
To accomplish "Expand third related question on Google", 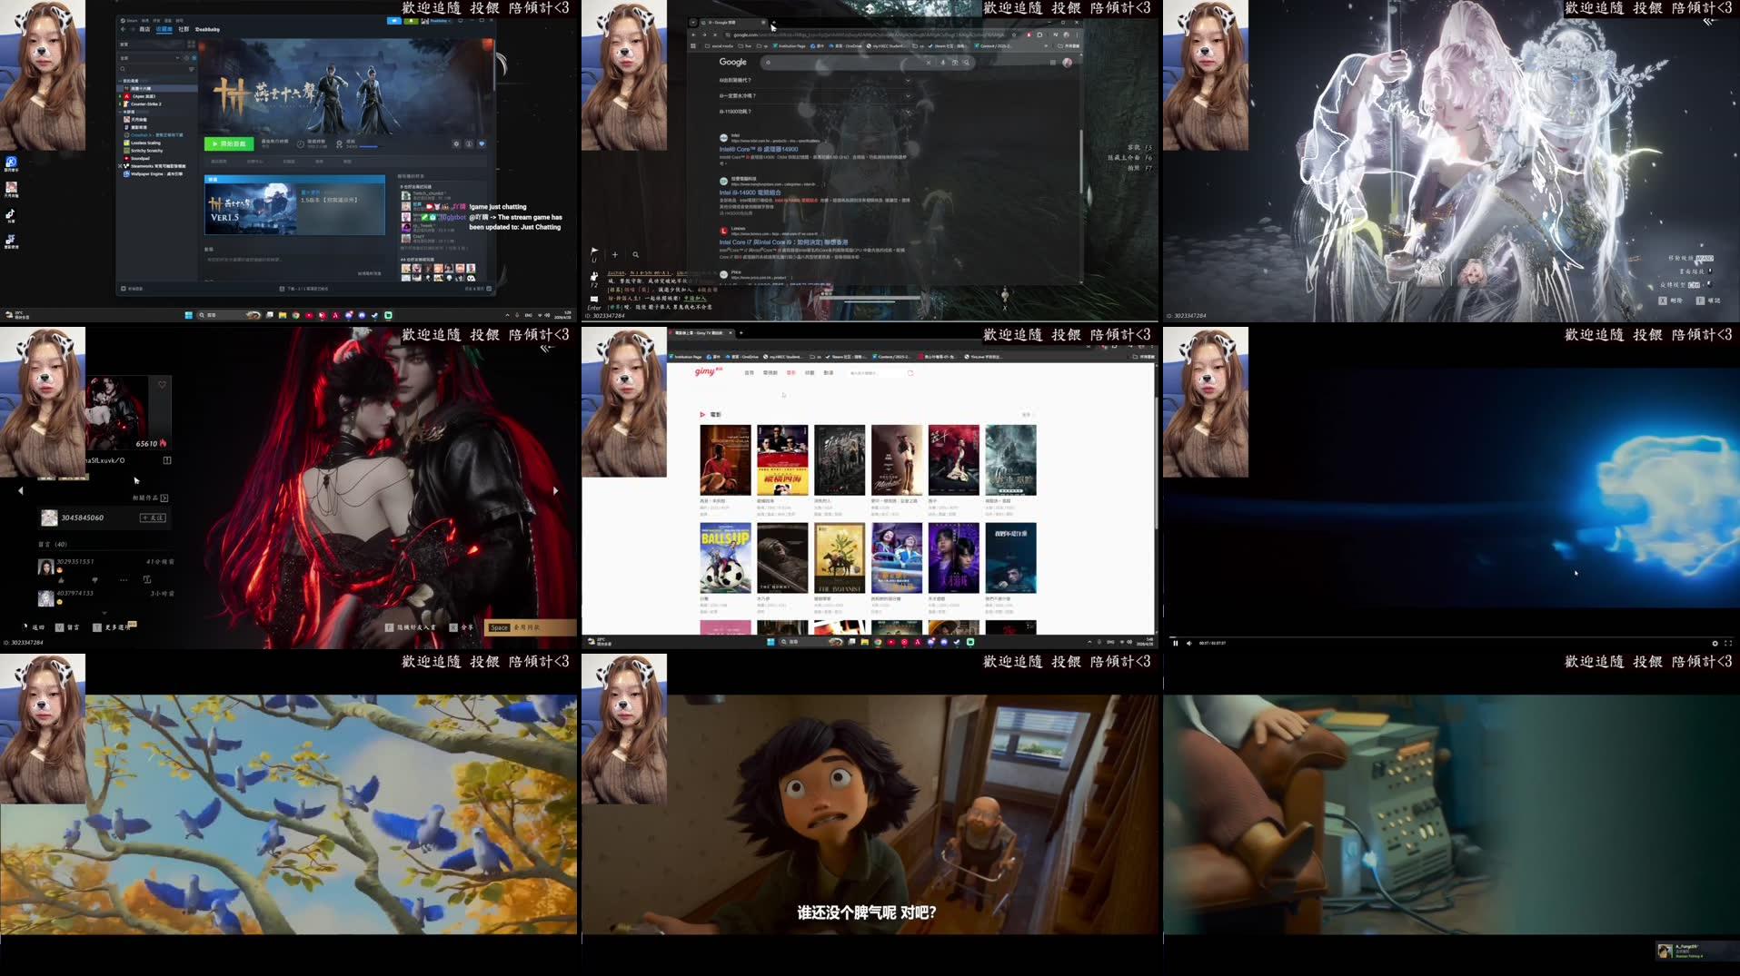I will pyautogui.click(x=907, y=111).
